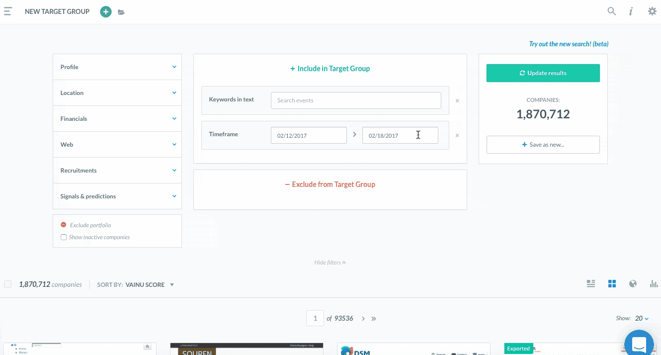661x355 pixels.
Task: Click the search magnifier icon
Action: point(612,11)
